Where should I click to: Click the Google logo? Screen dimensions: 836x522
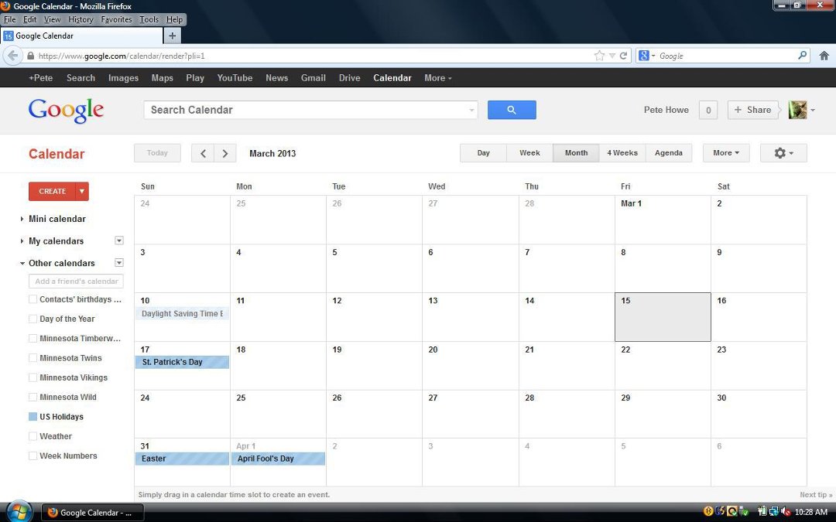(66, 111)
